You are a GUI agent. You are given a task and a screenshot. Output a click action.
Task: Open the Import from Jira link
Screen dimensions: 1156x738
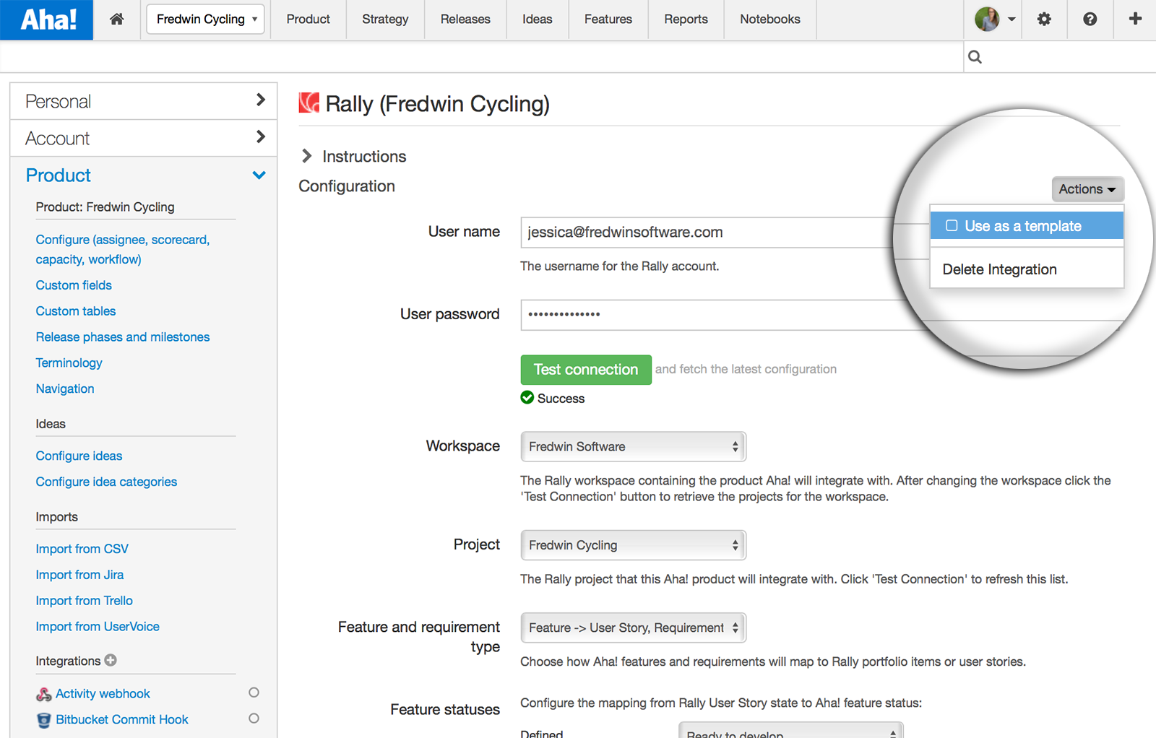point(80,575)
